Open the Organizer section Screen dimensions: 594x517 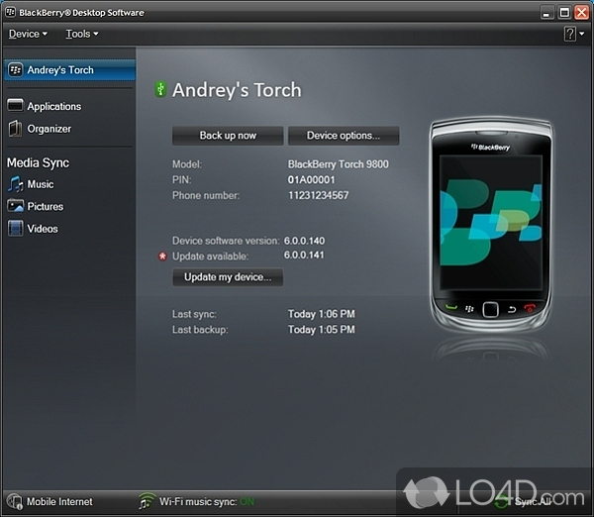[49, 129]
